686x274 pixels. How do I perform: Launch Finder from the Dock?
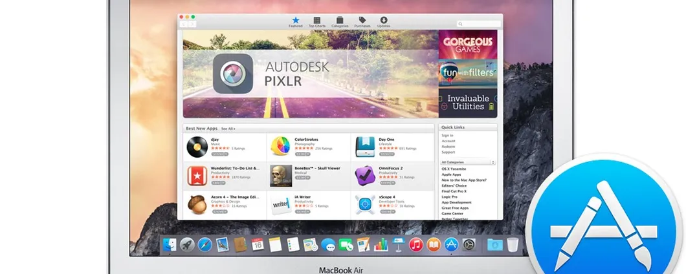point(170,244)
